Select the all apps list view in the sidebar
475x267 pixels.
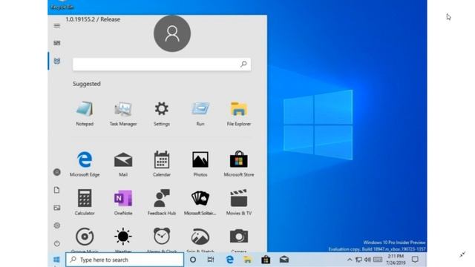[x=57, y=61]
